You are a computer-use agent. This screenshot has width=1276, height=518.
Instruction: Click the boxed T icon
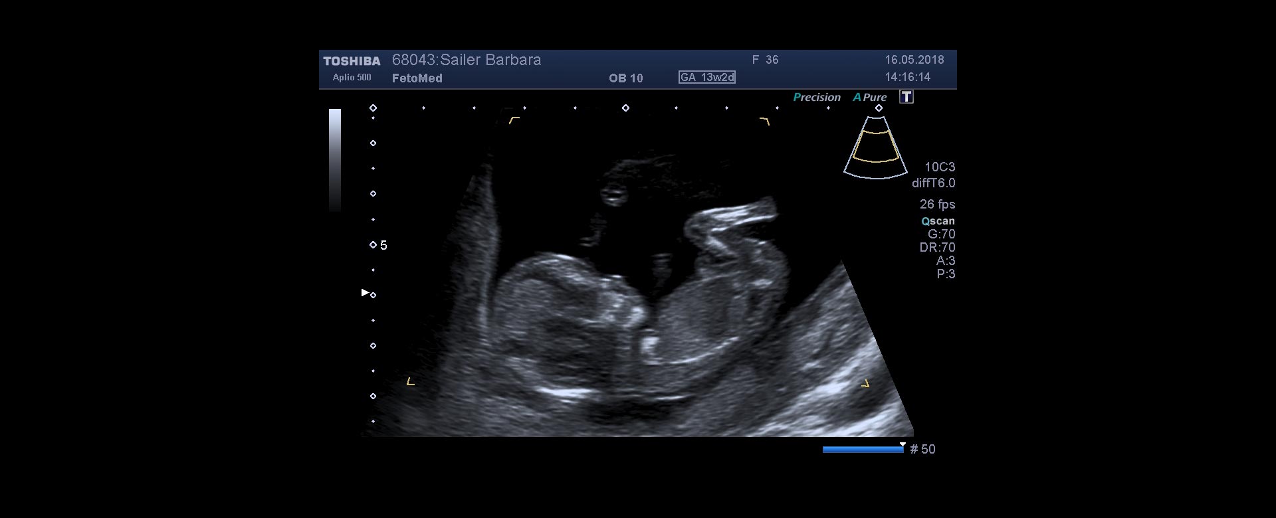tap(906, 97)
